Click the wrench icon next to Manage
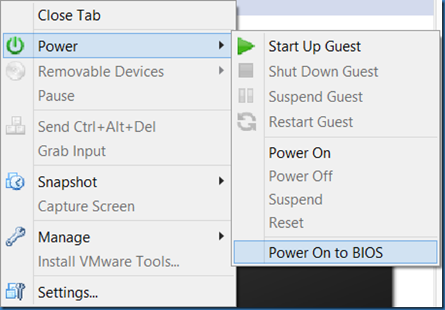This screenshot has height=310, width=445. pos(15,238)
